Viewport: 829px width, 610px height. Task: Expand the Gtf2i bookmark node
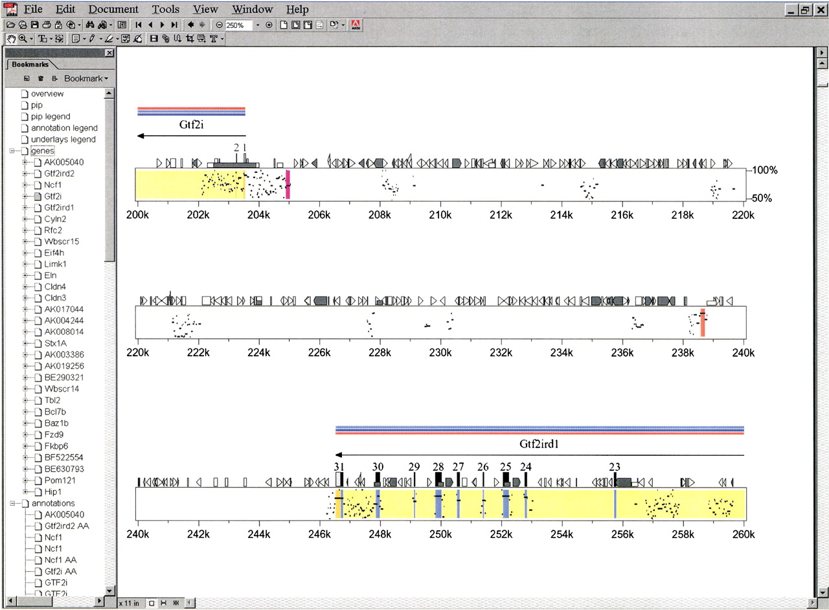25,196
